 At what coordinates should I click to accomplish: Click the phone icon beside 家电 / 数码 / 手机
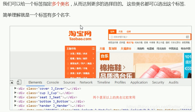[x=68, y=68]
